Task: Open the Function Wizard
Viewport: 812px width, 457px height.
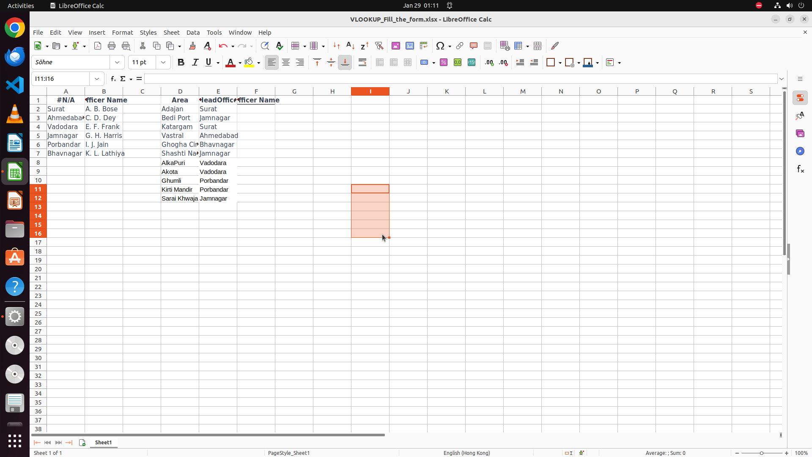Action: 113,79
